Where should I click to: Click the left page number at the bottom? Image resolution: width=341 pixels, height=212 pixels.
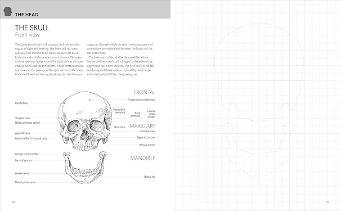pos(14,202)
